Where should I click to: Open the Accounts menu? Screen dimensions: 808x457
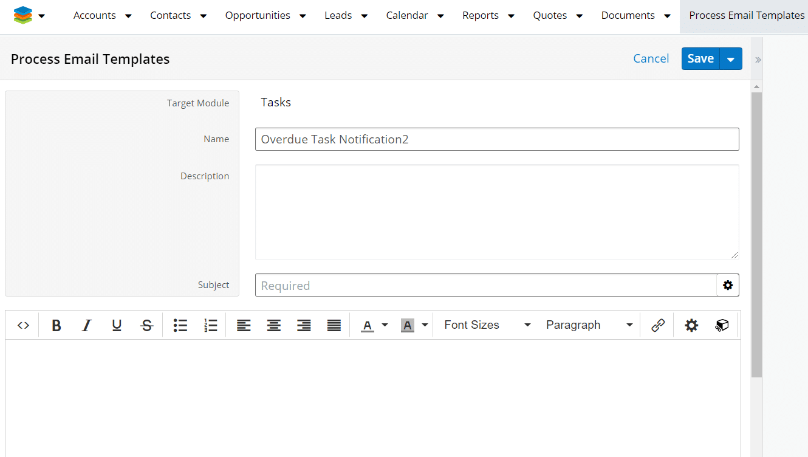point(95,15)
